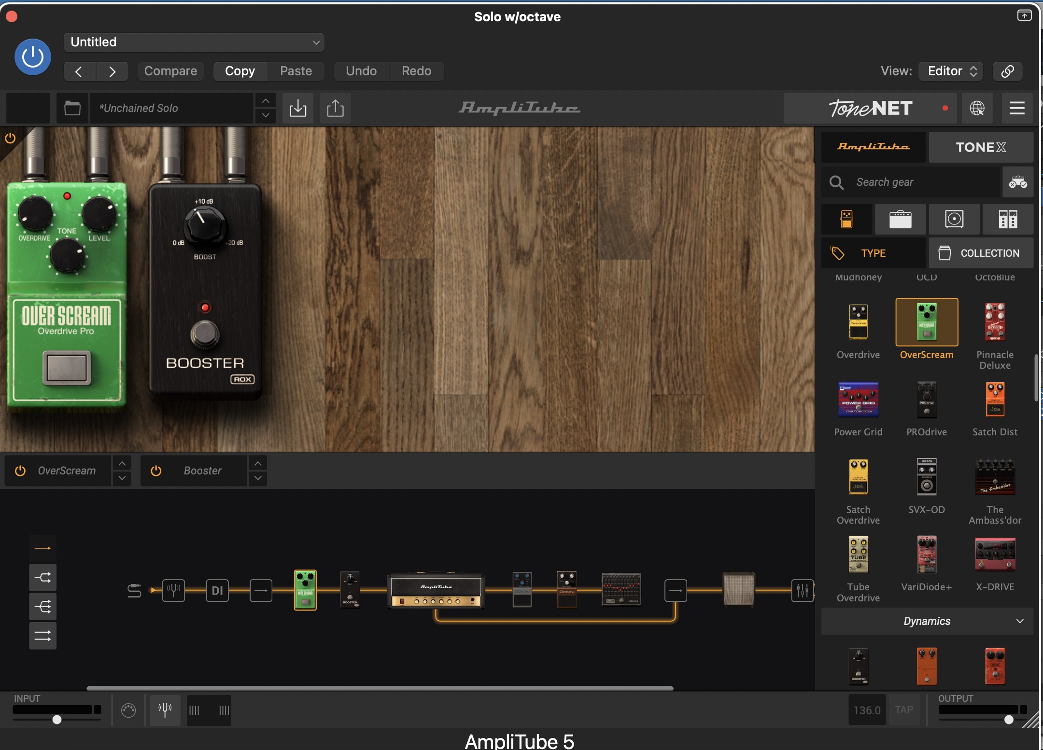Select the stomp pedal category icon
The height and width of the screenshot is (750, 1043).
(x=846, y=219)
